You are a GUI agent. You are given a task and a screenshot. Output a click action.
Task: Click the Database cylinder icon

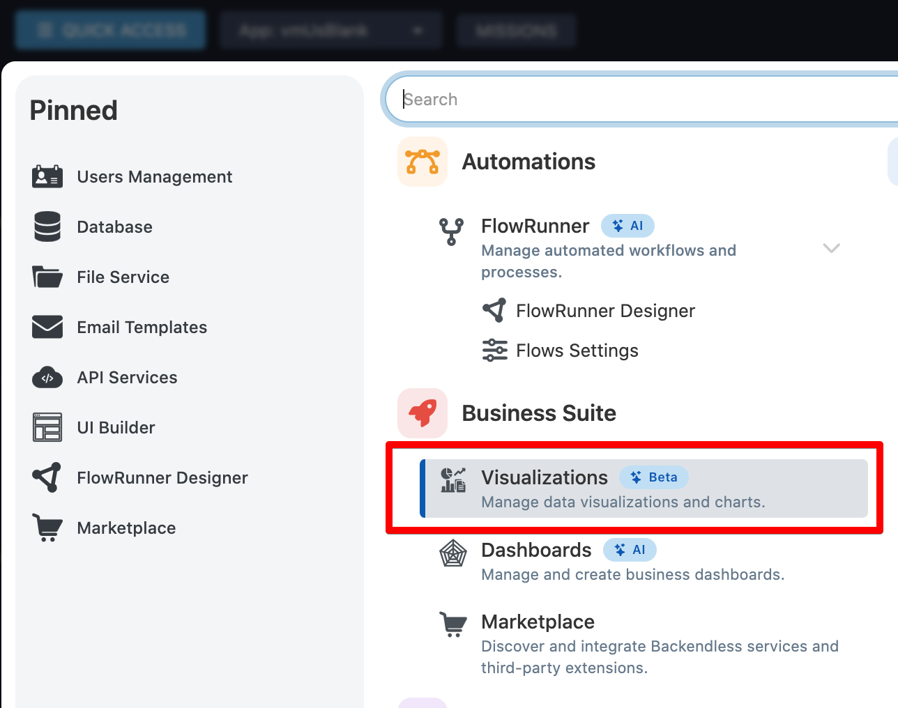pyautogui.click(x=47, y=227)
